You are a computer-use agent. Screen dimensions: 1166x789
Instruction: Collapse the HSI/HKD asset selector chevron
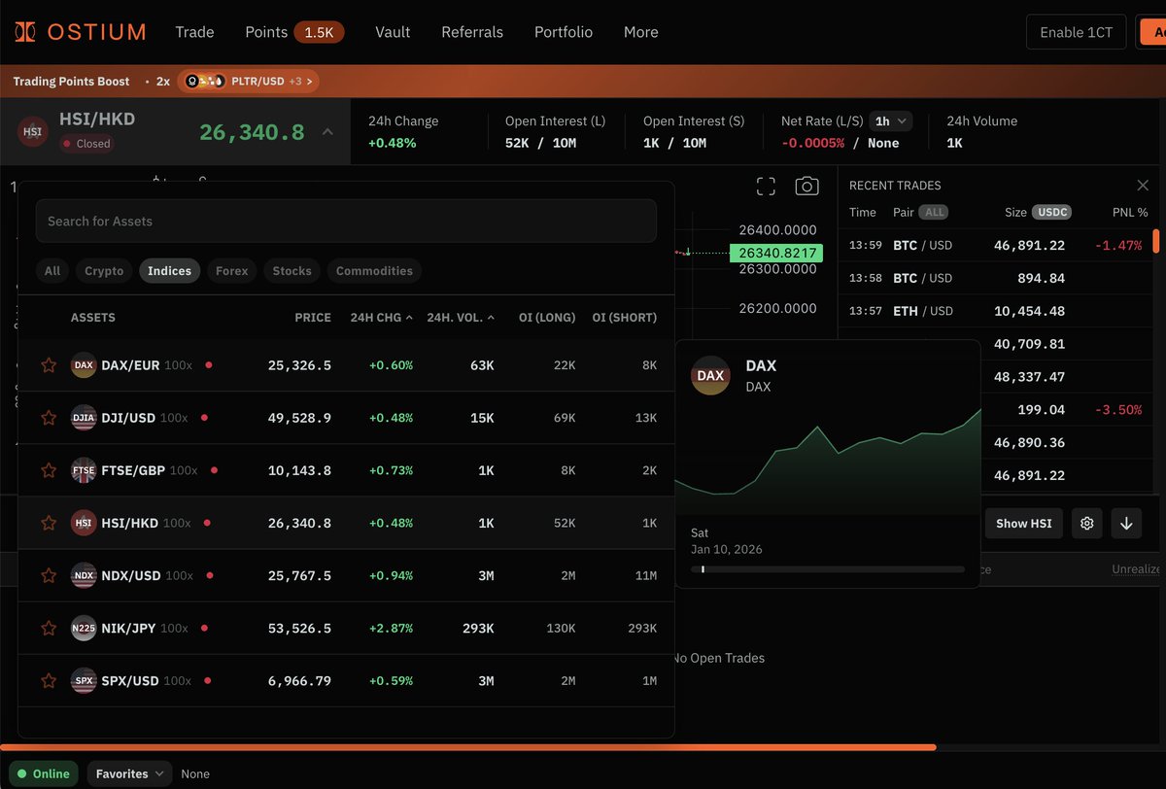tap(327, 132)
